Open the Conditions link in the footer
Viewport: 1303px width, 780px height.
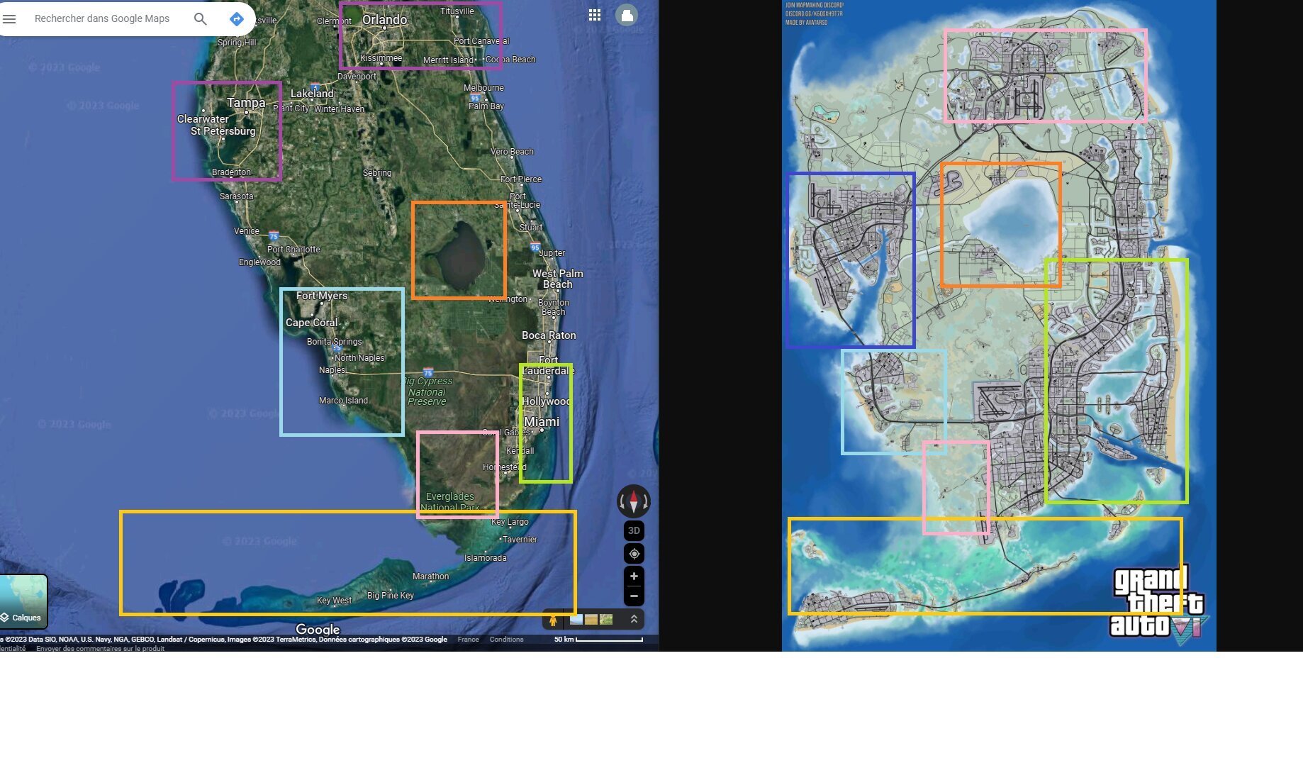click(x=506, y=640)
